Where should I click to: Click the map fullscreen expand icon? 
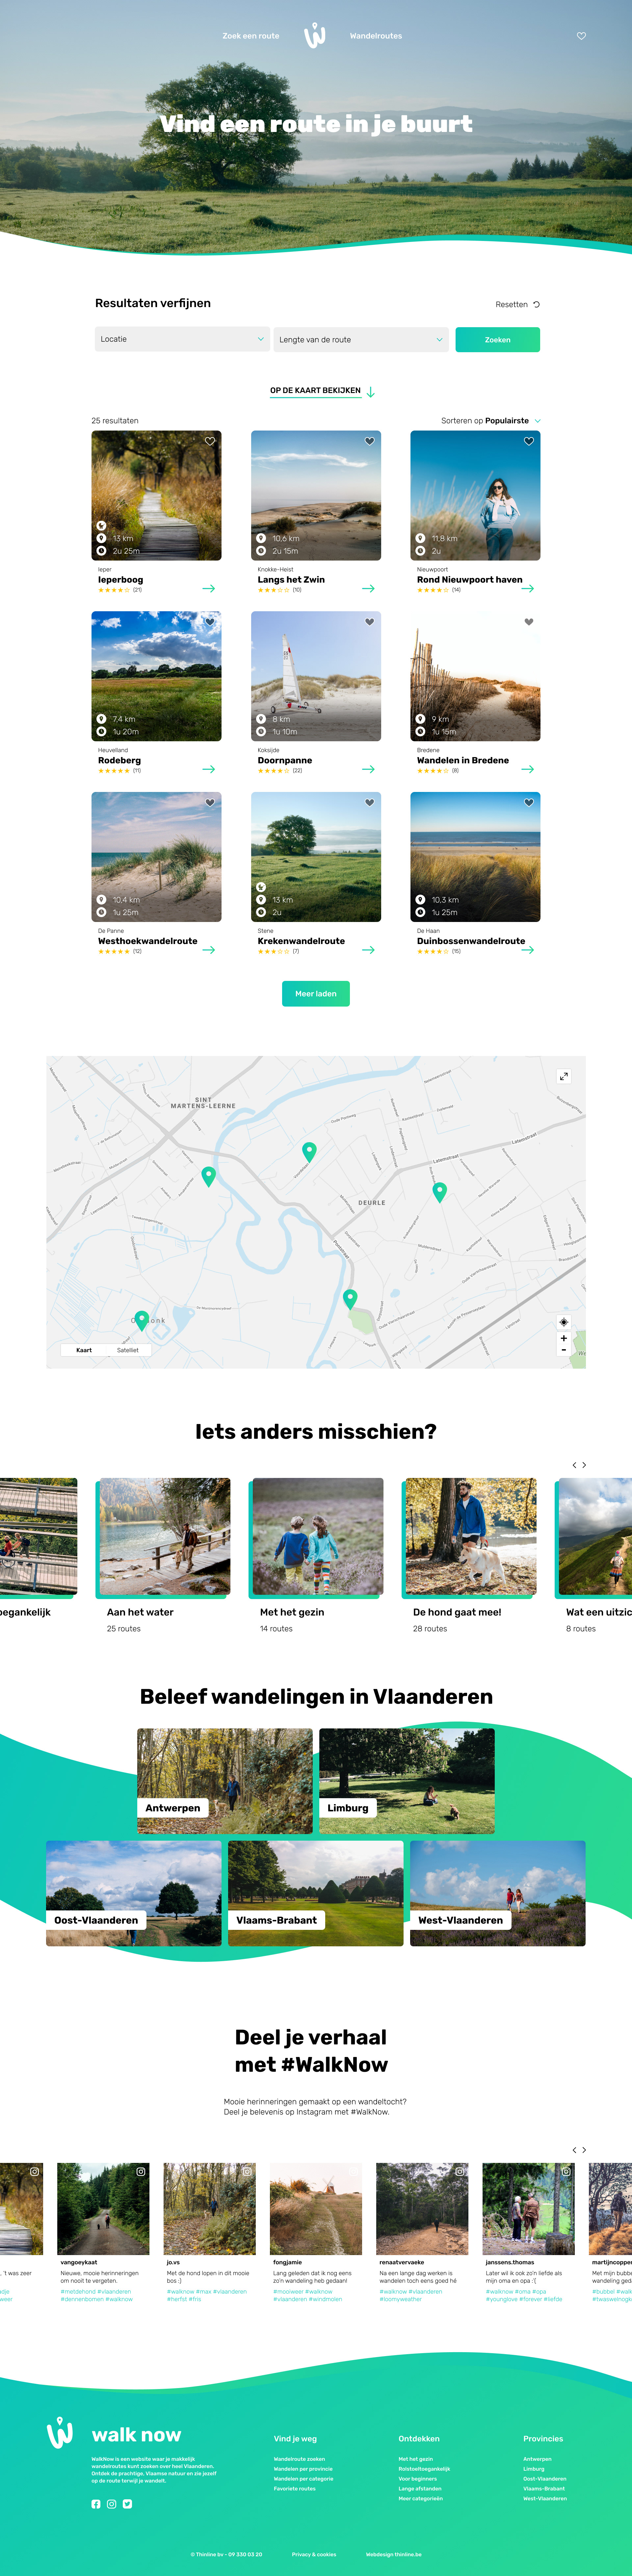[x=564, y=1076]
